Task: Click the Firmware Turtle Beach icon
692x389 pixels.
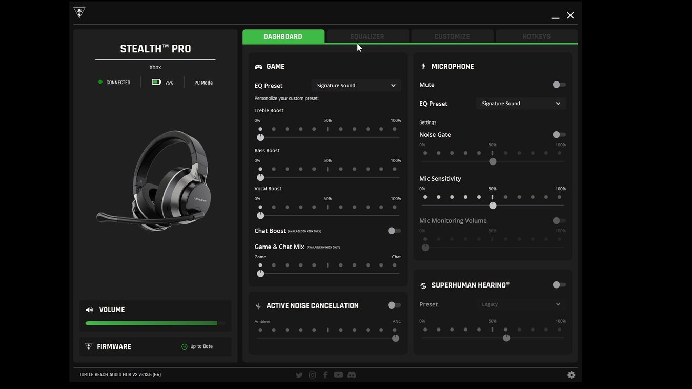Action: click(x=89, y=346)
